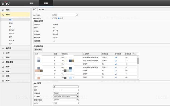Click signal strength icon in -30 row

[116, 57]
